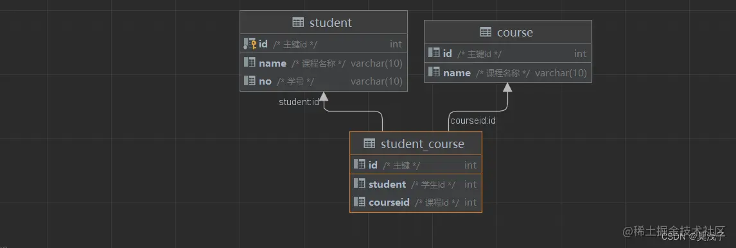The height and width of the screenshot is (248, 736).
Task: Click the column icon of courseid row
Action: pyautogui.click(x=360, y=202)
